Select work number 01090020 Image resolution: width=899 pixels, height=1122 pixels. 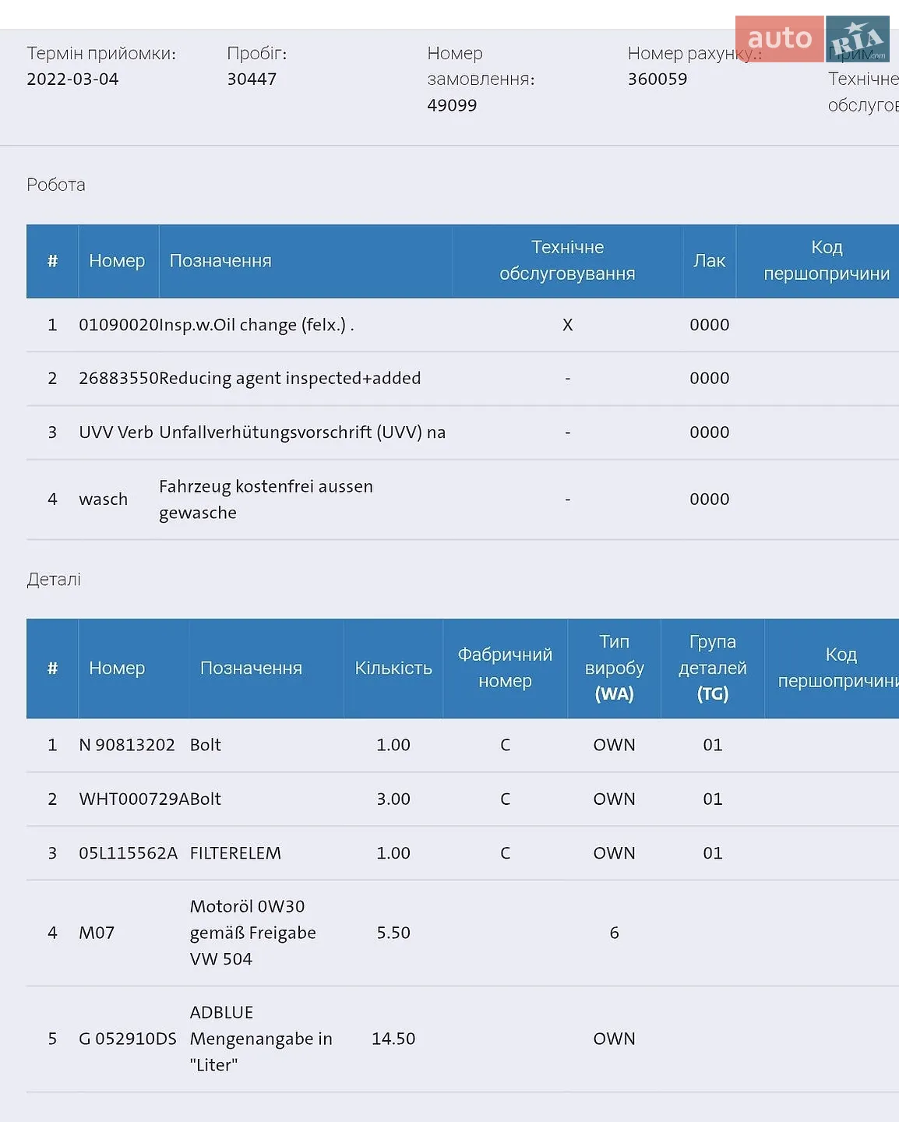tap(118, 325)
